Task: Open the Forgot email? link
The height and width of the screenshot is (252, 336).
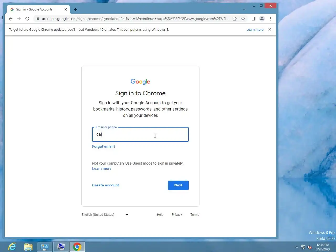Action: [104, 146]
